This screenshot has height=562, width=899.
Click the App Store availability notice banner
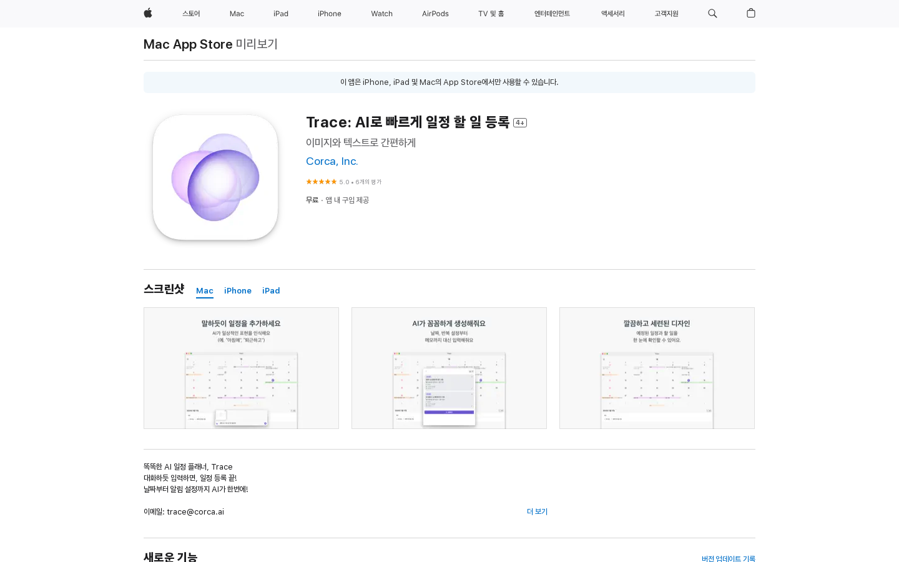(449, 82)
